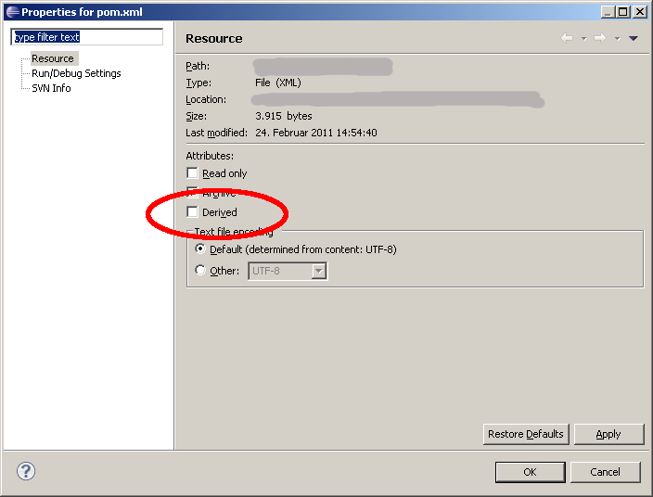Click the Cancel button

tap(605, 472)
